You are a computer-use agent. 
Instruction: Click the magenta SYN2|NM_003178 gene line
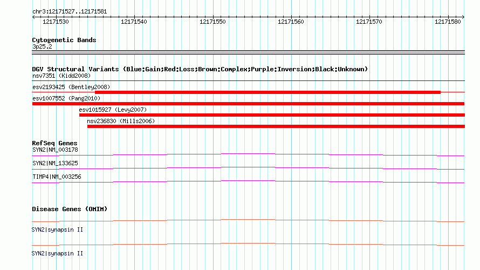(248, 154)
